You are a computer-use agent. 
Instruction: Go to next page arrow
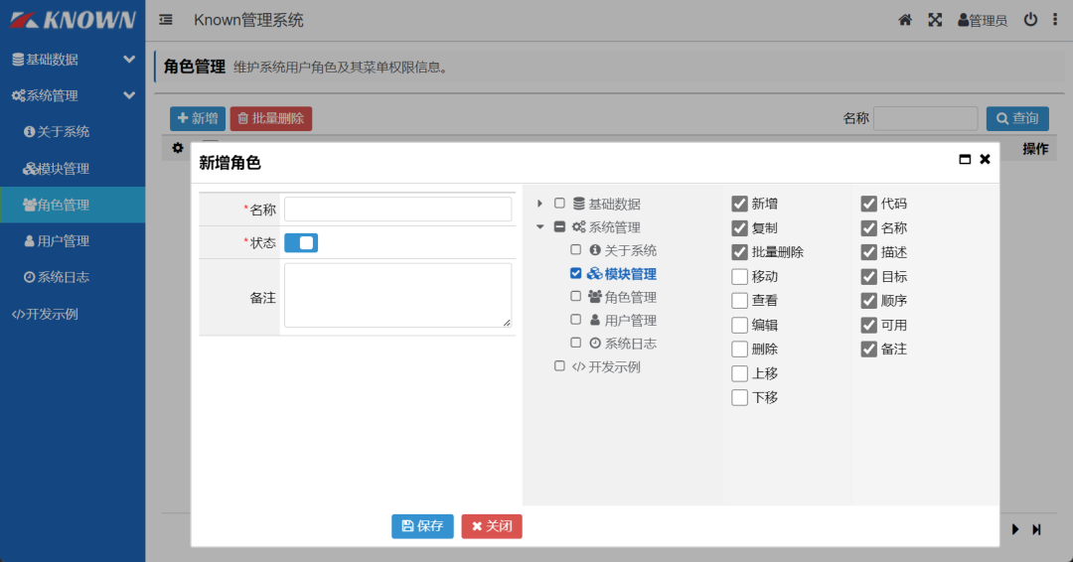tap(1015, 529)
